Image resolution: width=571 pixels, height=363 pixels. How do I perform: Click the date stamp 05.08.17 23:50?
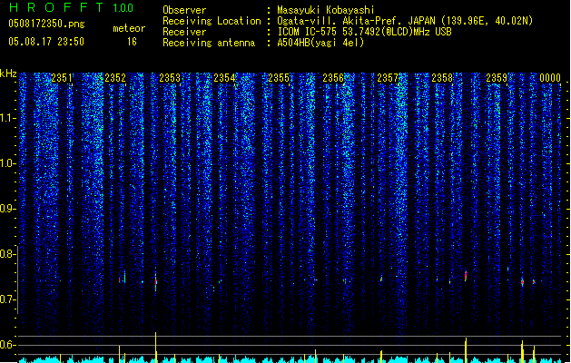(x=46, y=42)
